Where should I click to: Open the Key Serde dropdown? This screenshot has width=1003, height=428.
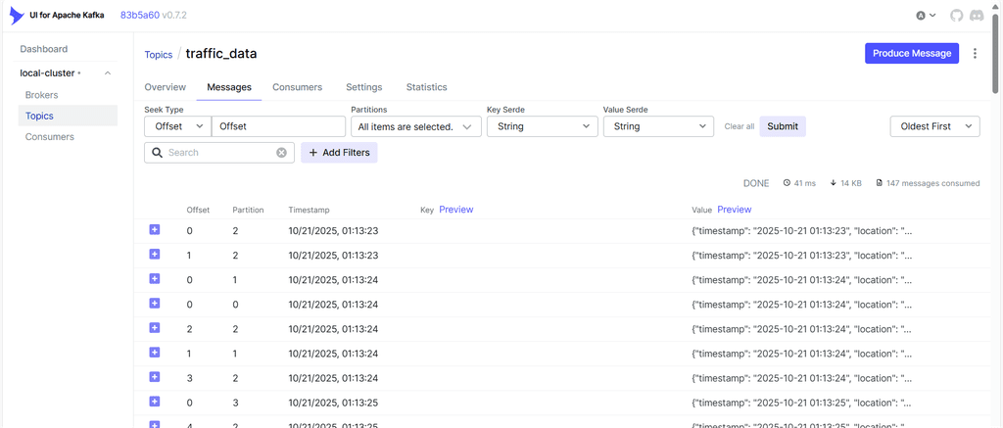tap(542, 126)
